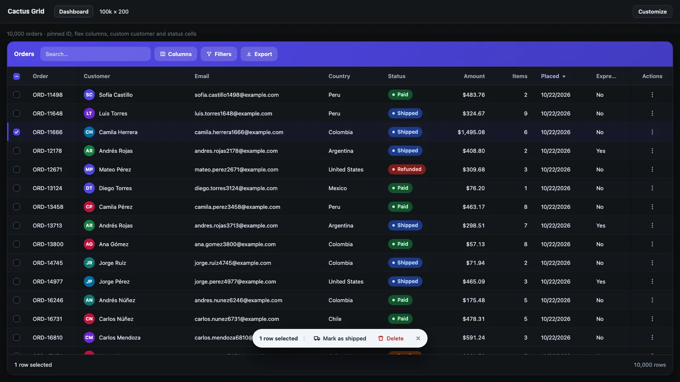Click the SC avatar for Sofía Castillo
680x382 pixels.
click(89, 95)
